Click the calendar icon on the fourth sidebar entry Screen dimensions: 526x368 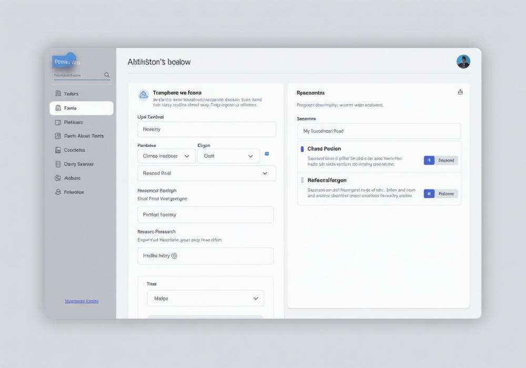(x=59, y=136)
